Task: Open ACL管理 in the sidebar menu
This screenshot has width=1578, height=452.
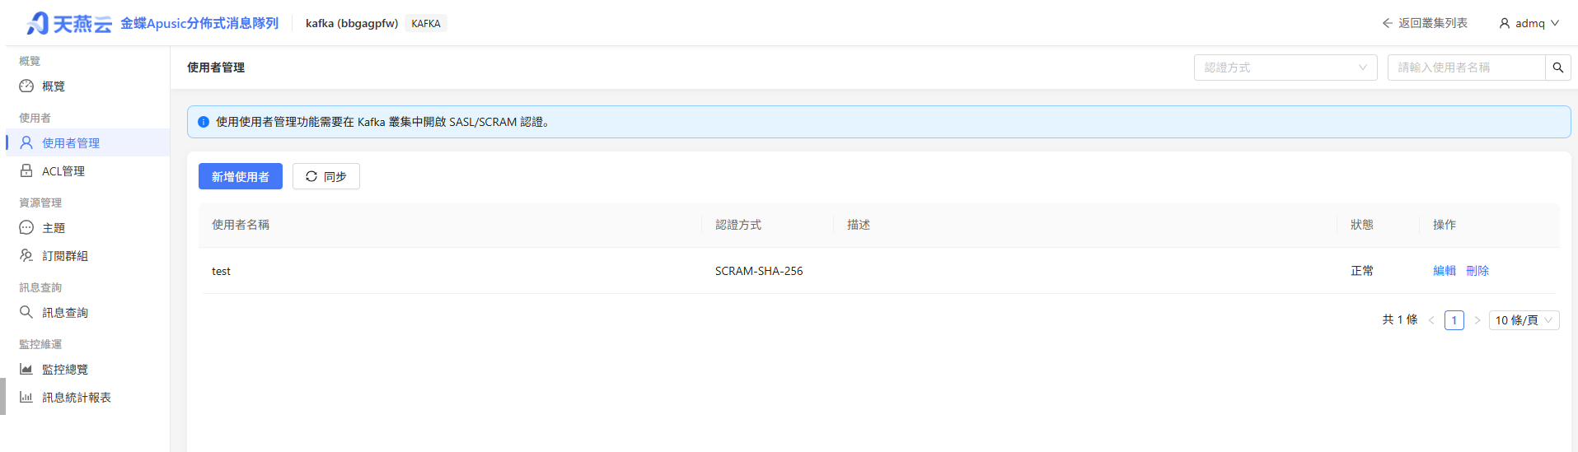Action: 87,170
